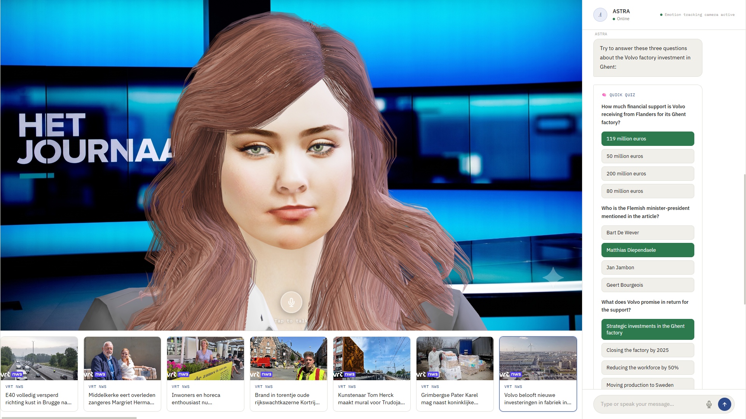Image resolution: width=746 pixels, height=419 pixels.
Task: Open the Kunstenaar Tom Herck mural card
Action: pyautogui.click(x=372, y=374)
